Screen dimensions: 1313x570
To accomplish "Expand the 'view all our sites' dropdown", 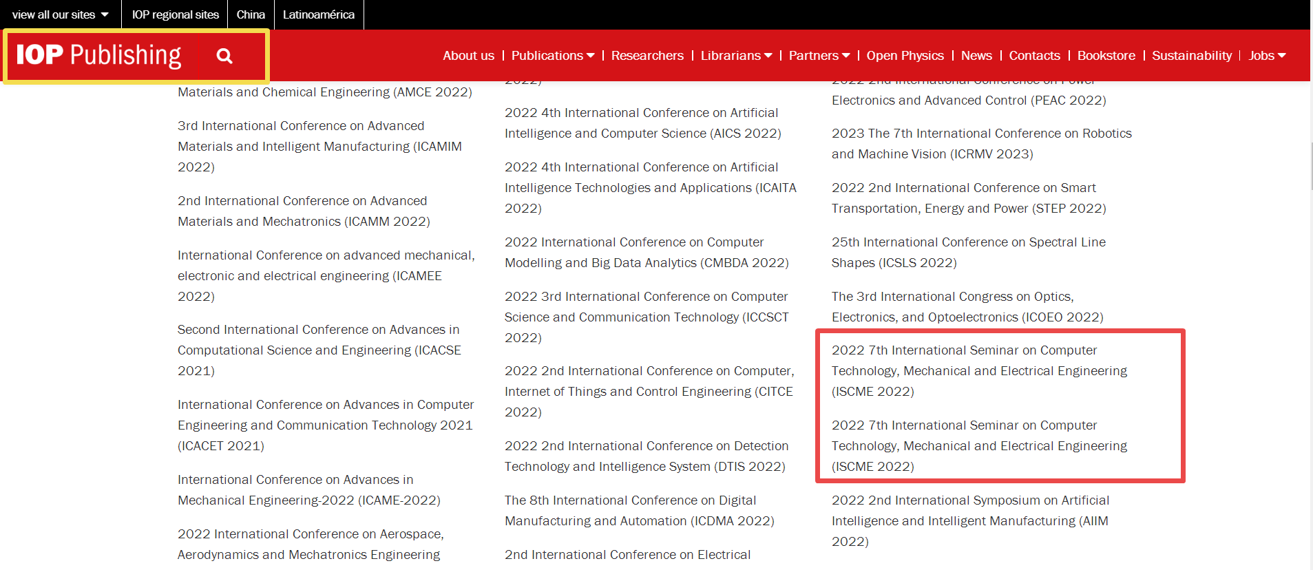I will [x=60, y=14].
